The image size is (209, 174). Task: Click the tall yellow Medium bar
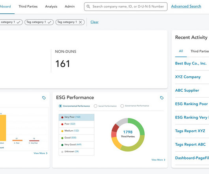[x=3, y=128]
